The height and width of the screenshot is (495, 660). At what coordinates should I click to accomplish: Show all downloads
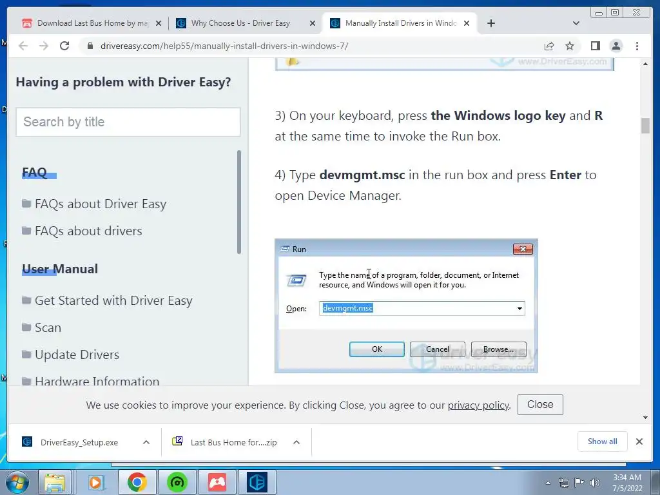[x=603, y=442]
